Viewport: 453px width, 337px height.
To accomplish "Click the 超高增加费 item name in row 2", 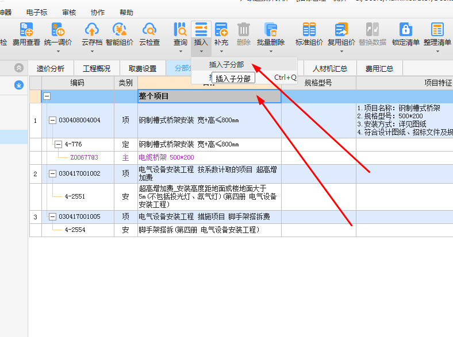I will coord(209,174).
